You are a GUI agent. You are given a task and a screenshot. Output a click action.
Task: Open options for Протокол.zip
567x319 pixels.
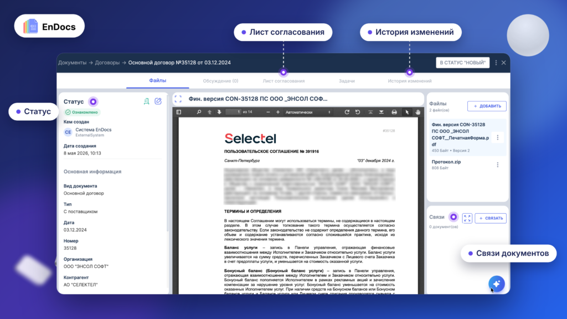point(498,164)
